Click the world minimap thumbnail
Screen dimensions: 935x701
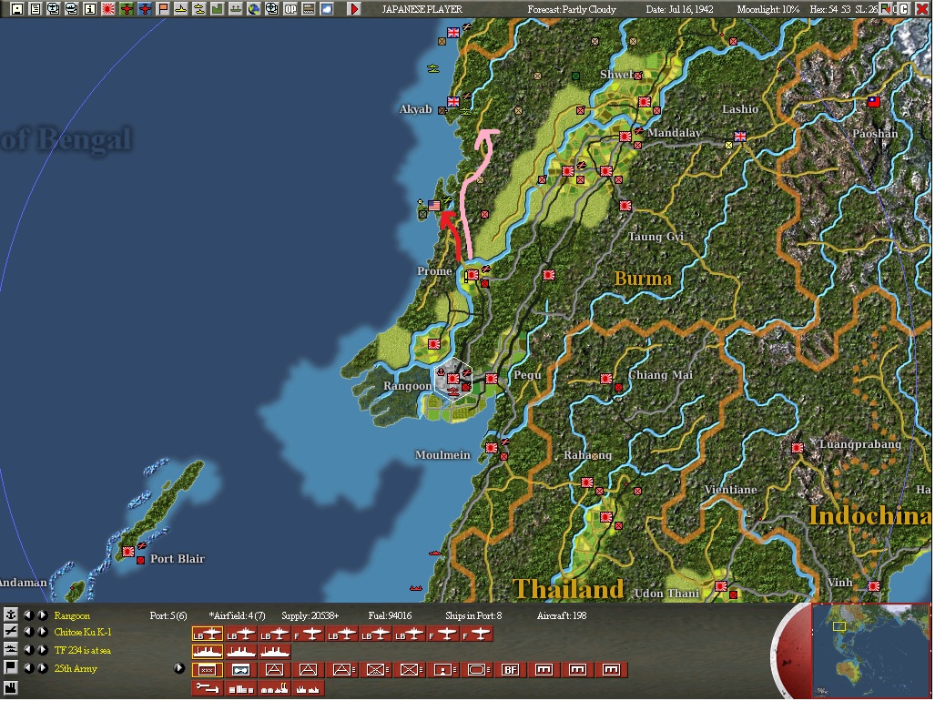(871, 650)
